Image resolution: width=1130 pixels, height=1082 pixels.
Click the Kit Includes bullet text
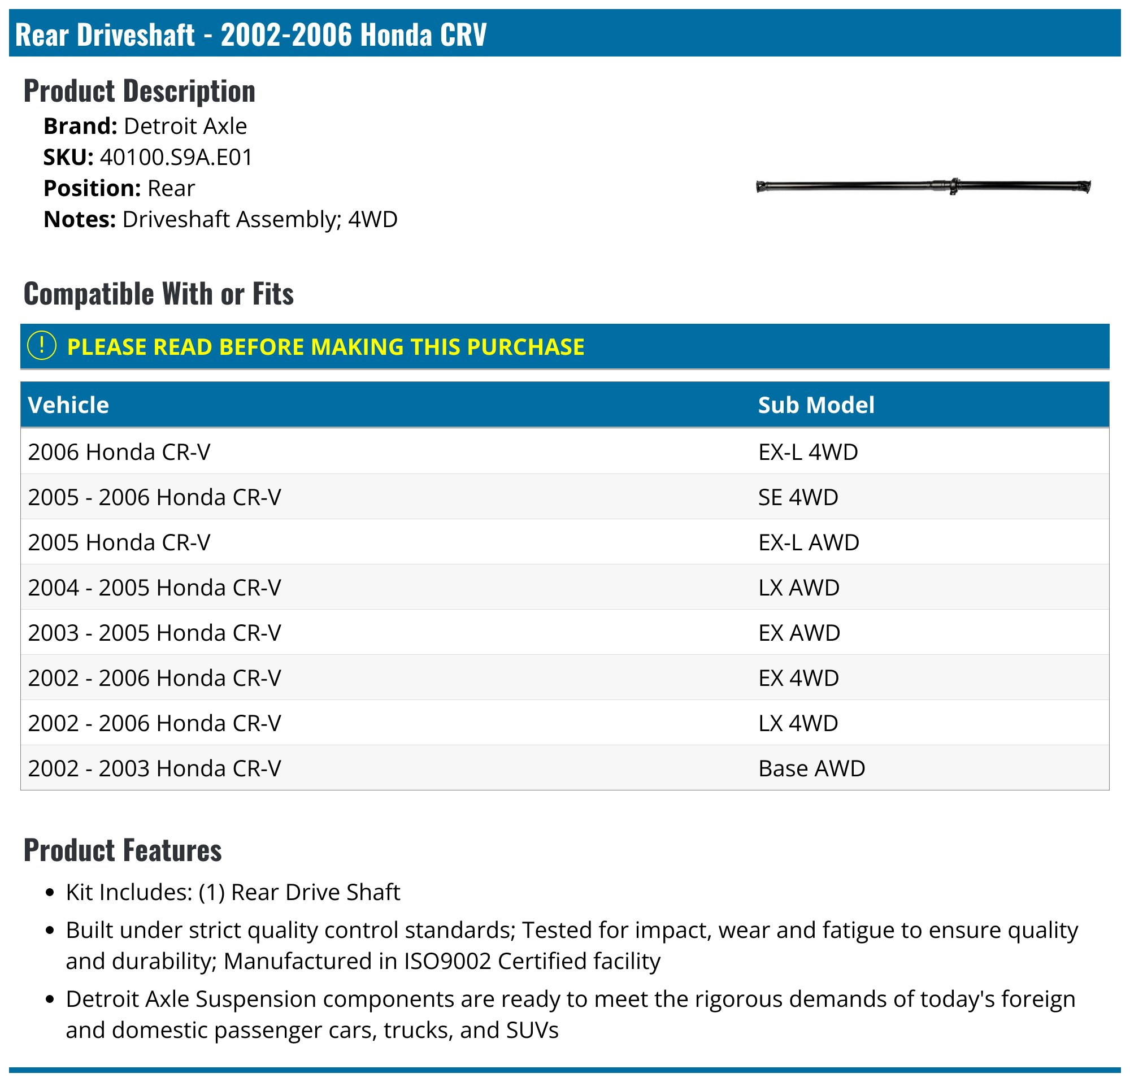coord(233,892)
